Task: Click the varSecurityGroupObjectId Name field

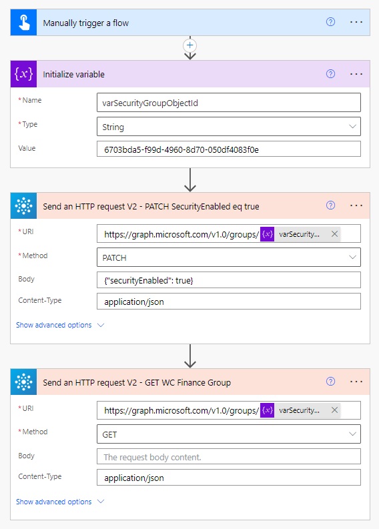Action: 228,103
